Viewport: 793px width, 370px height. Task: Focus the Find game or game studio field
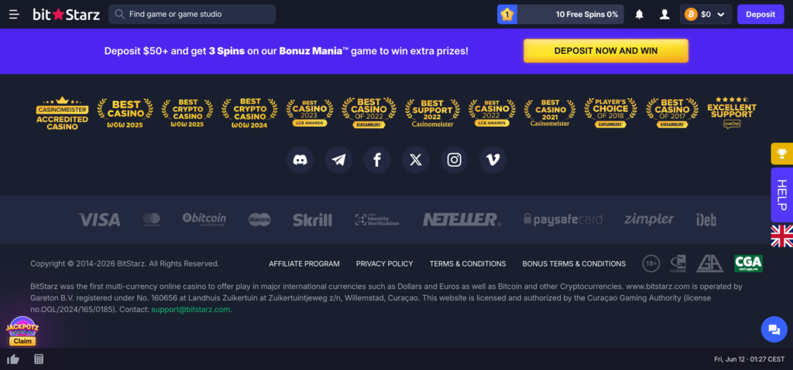point(192,14)
